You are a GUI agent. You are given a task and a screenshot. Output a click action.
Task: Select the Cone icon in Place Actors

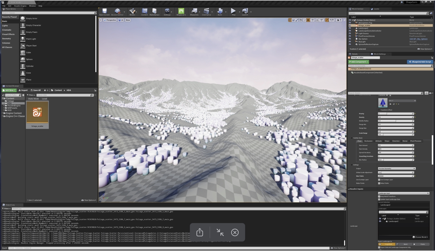(x=23, y=73)
